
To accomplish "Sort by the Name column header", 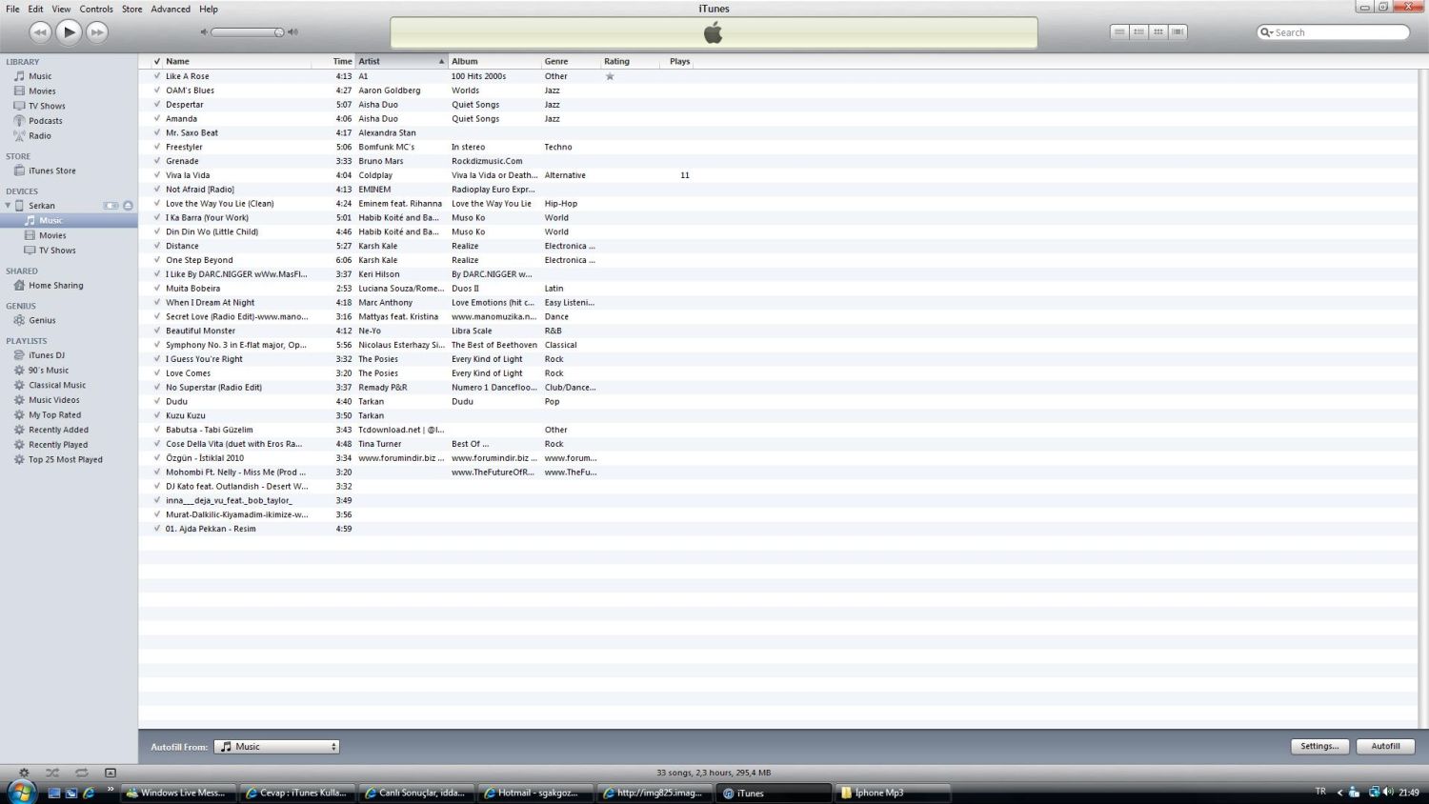I will [238, 61].
